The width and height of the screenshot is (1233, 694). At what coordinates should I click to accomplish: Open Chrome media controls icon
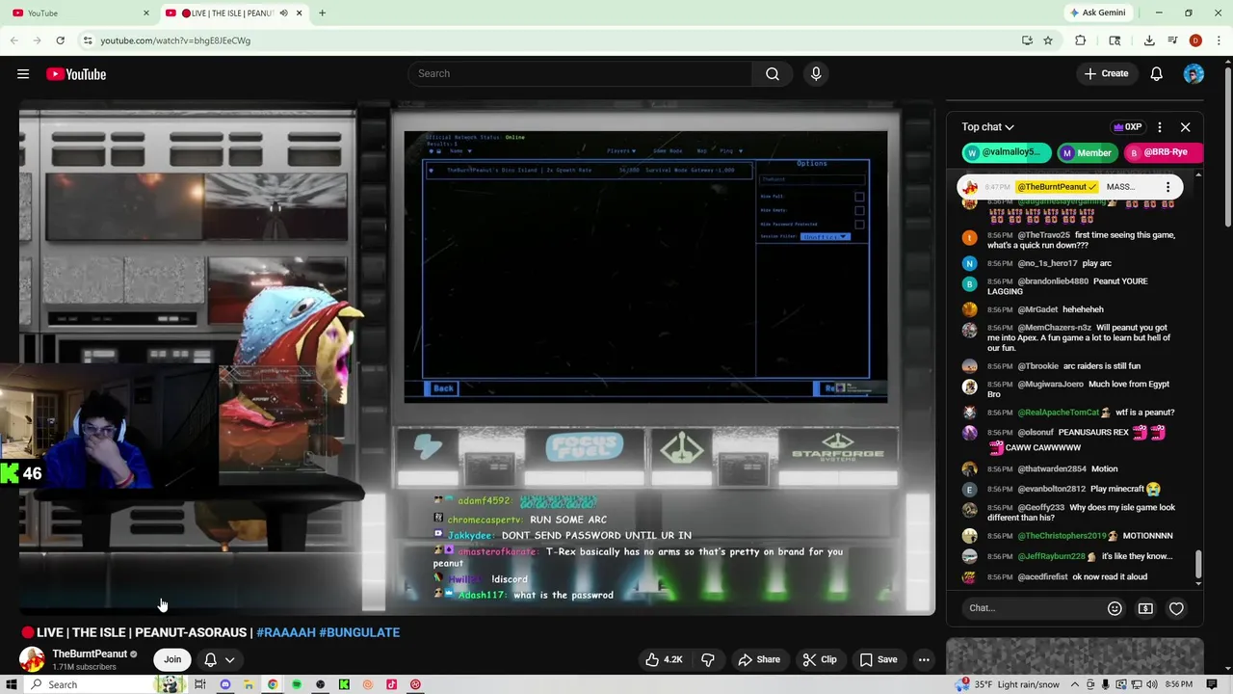1172,40
